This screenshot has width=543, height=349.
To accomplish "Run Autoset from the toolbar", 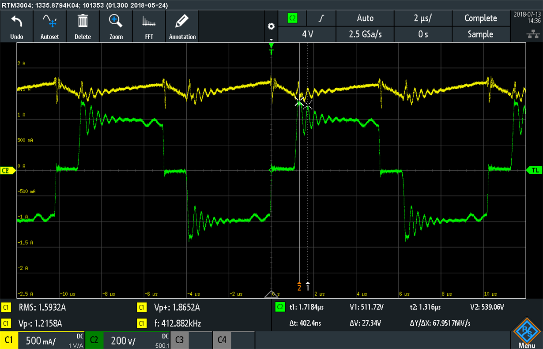I will click(50, 26).
